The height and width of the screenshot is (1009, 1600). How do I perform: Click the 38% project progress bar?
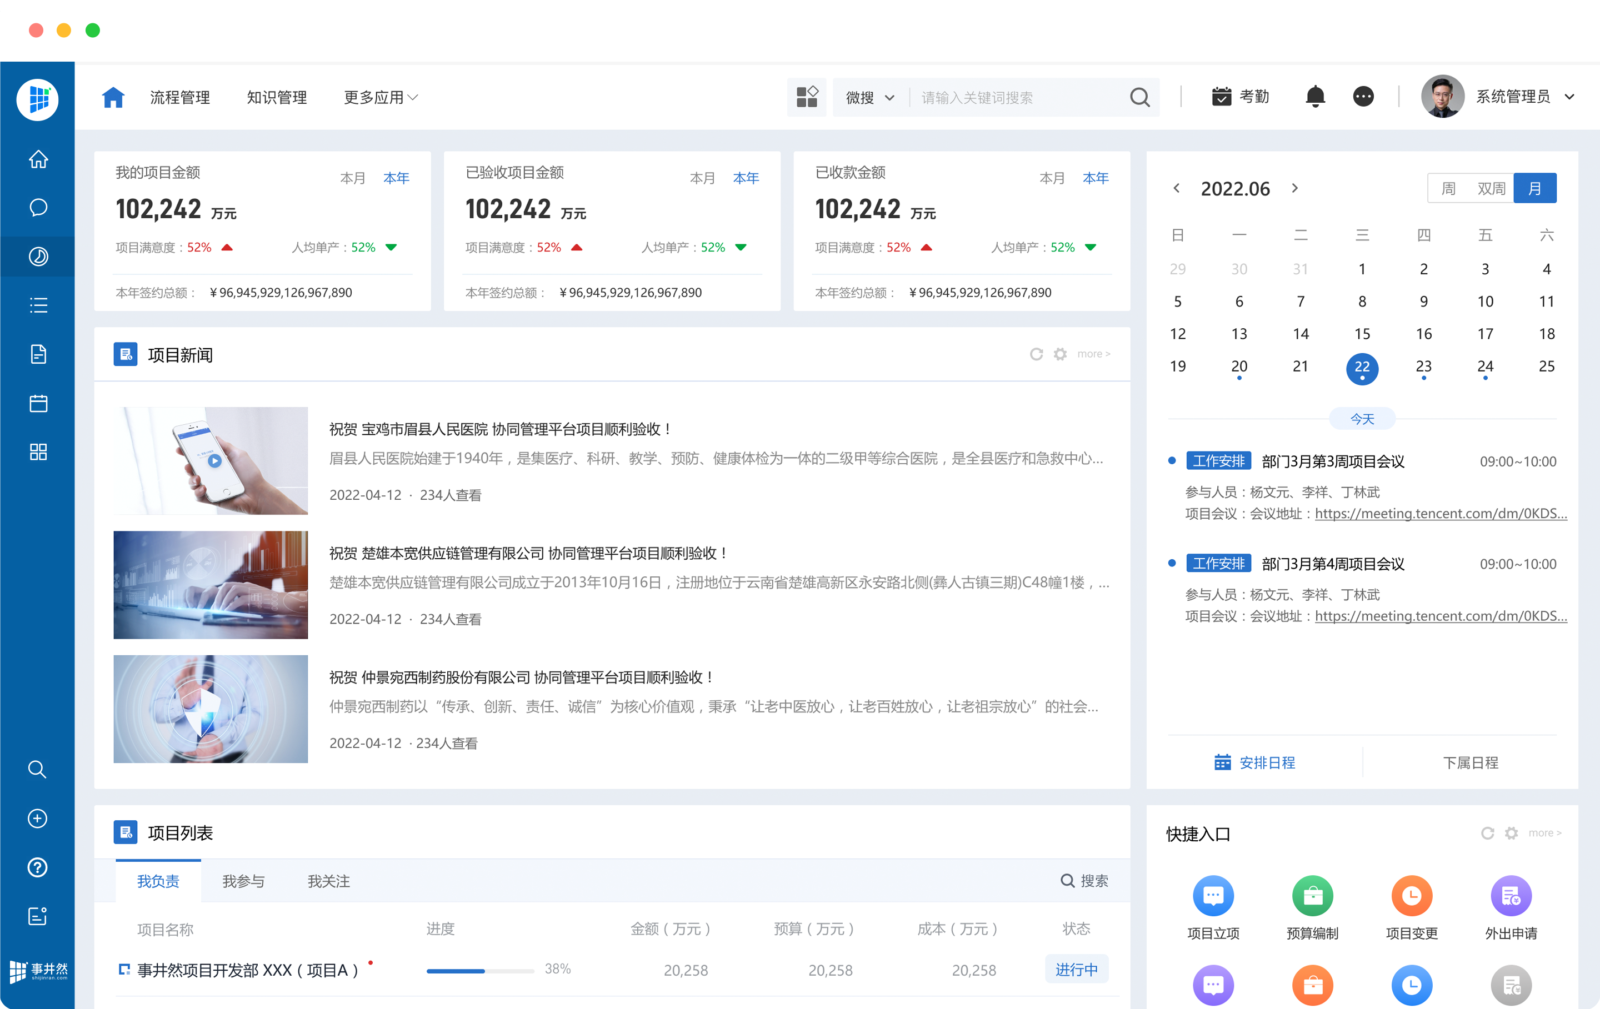tap(480, 971)
